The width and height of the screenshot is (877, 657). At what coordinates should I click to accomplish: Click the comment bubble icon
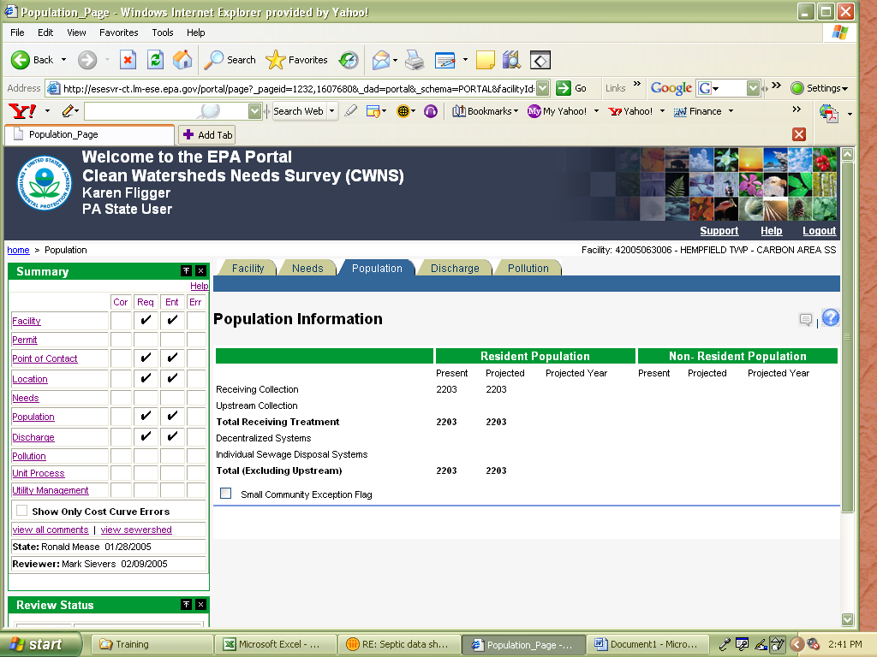tap(805, 320)
